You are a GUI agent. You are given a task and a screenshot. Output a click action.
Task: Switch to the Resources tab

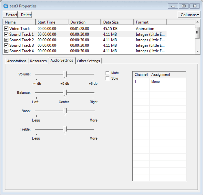(38, 61)
